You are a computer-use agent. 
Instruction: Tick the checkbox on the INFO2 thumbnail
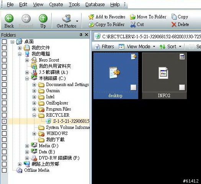pyautogui.click(x=182, y=88)
